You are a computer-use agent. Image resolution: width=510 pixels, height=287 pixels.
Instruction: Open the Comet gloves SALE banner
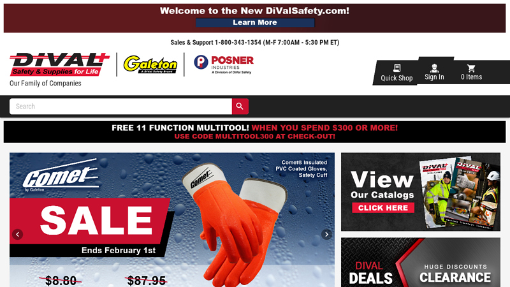tap(172, 220)
